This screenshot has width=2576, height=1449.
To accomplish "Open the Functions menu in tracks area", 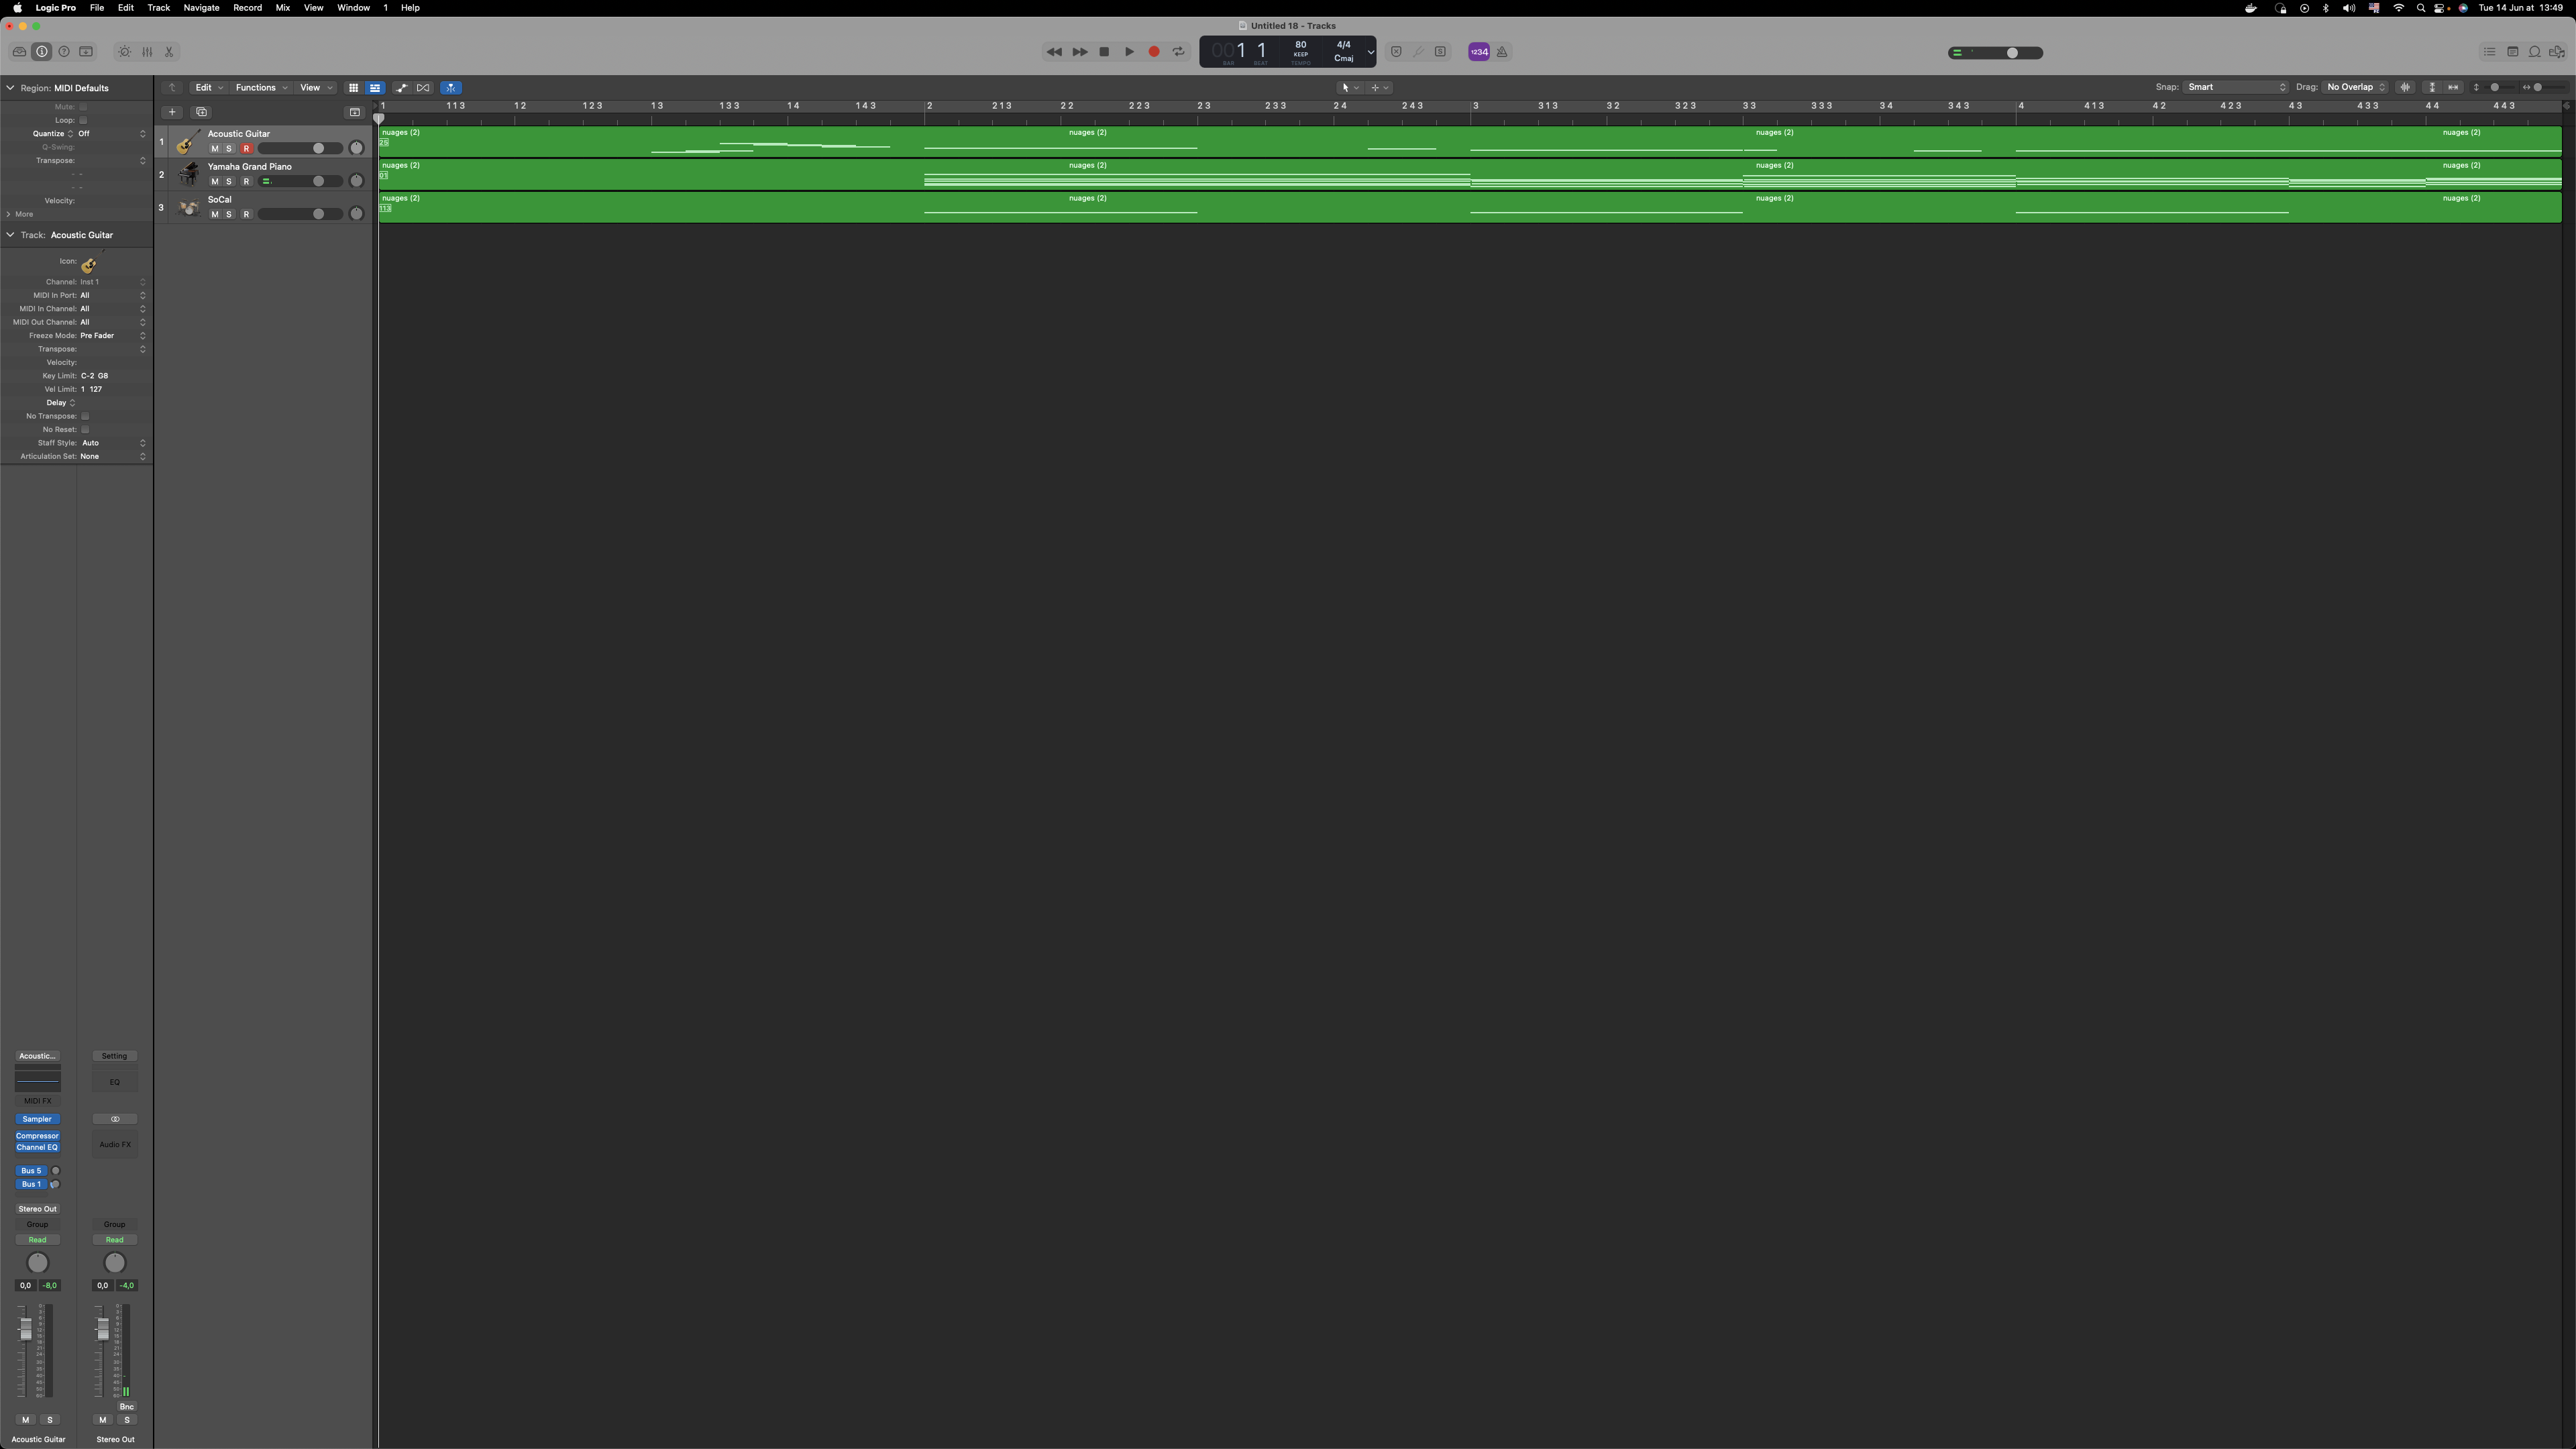I will pyautogui.click(x=261, y=88).
